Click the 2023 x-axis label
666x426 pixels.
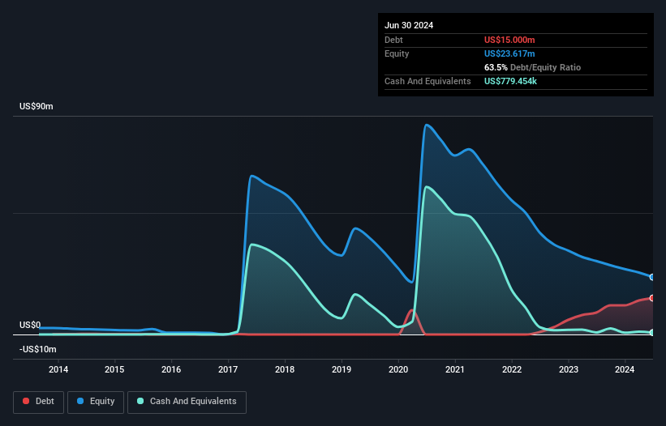point(569,369)
